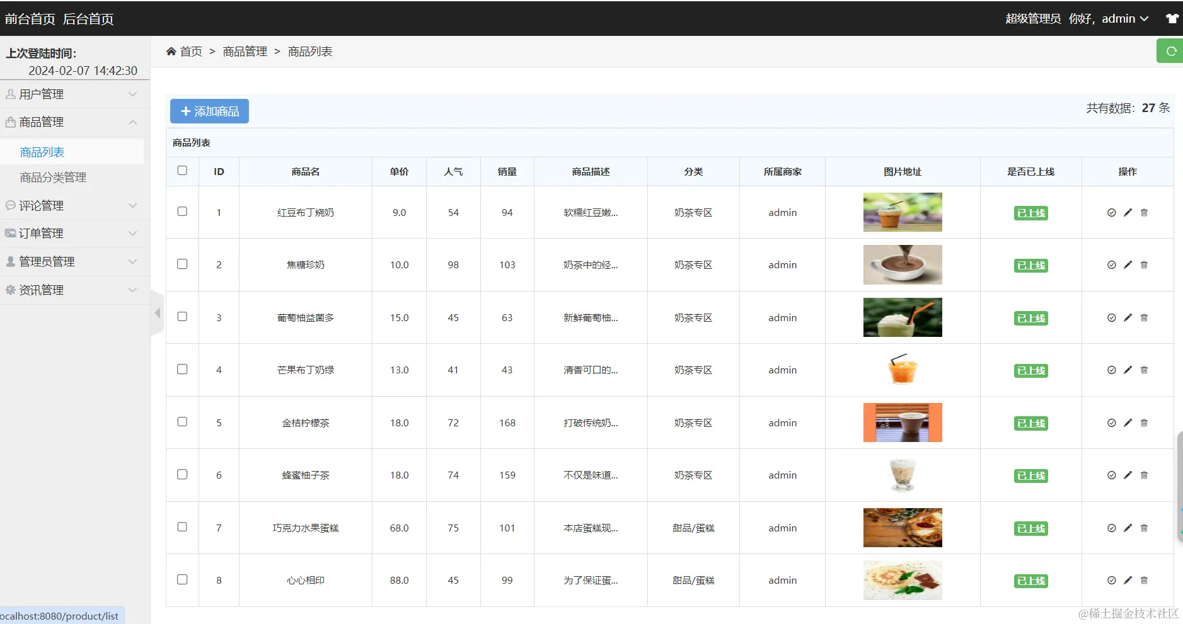Image resolution: width=1183 pixels, height=624 pixels.
Task: Expand the 评论管理 menu section
Action: tap(75, 206)
